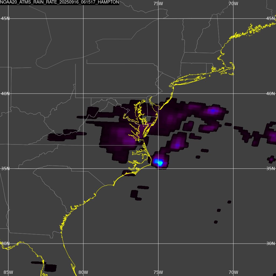Click the 70W label on the bottom edge

(x=233, y=272)
